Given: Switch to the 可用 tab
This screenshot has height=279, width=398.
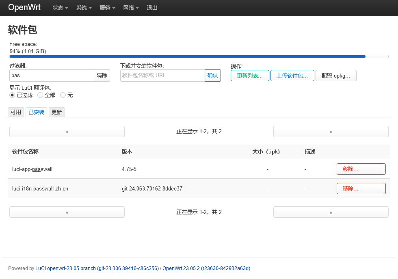Looking at the screenshot, I should 16,112.
